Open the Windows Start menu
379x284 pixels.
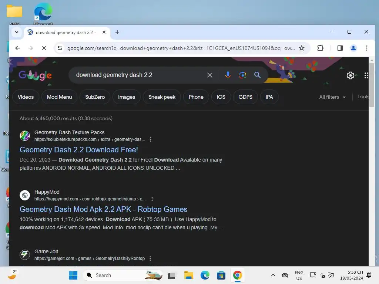click(73, 275)
